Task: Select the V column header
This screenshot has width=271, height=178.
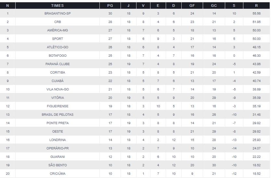Action: point(143,6)
